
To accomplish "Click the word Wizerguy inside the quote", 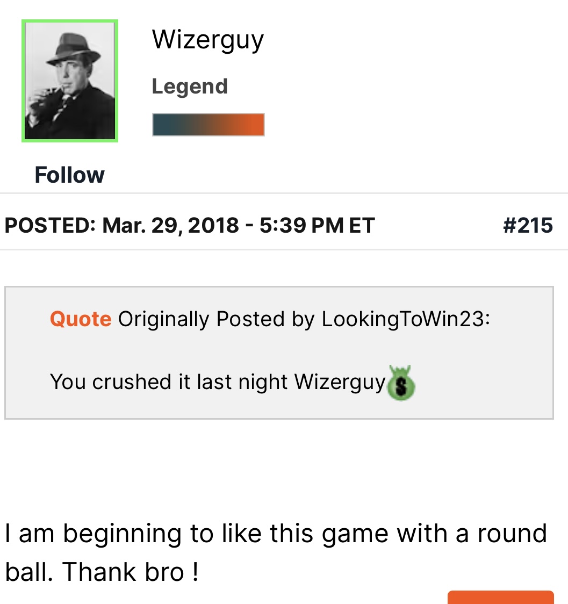I will (x=340, y=382).
